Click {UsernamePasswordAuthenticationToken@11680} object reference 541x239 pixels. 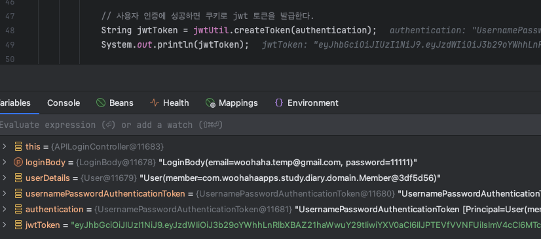pos(295,194)
